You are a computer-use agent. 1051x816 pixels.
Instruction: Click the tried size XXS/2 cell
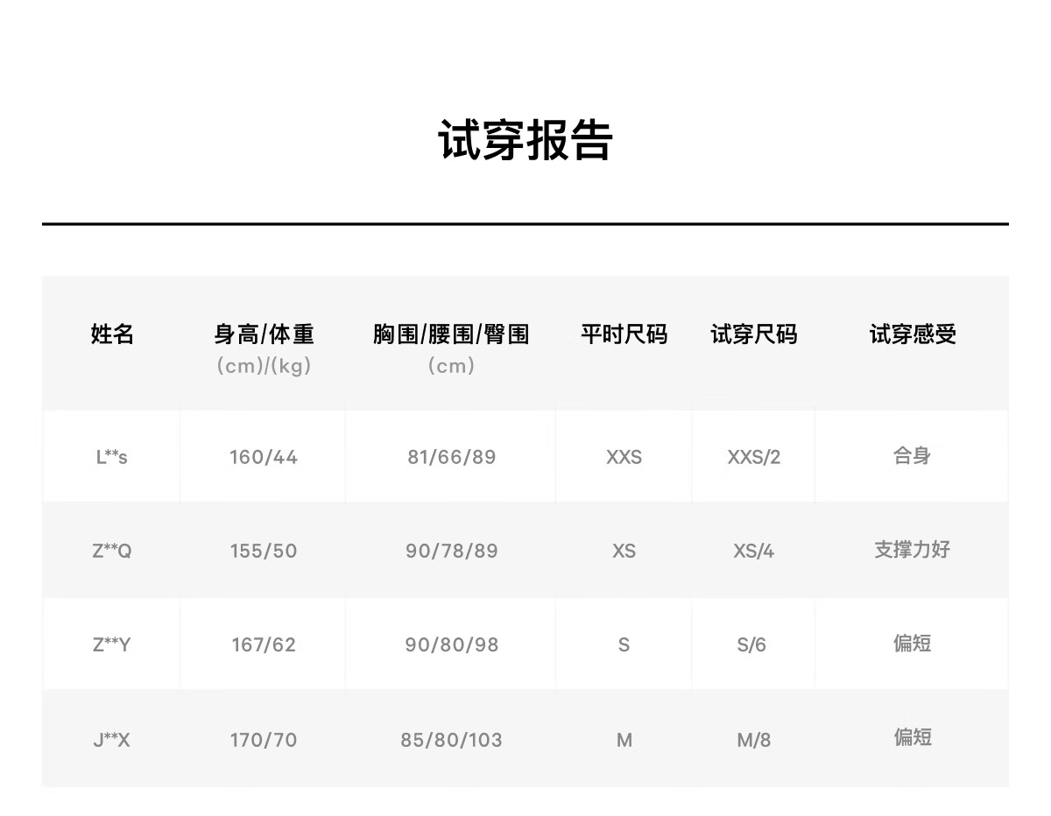point(753,457)
